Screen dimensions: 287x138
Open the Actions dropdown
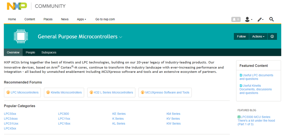click(x=258, y=36)
